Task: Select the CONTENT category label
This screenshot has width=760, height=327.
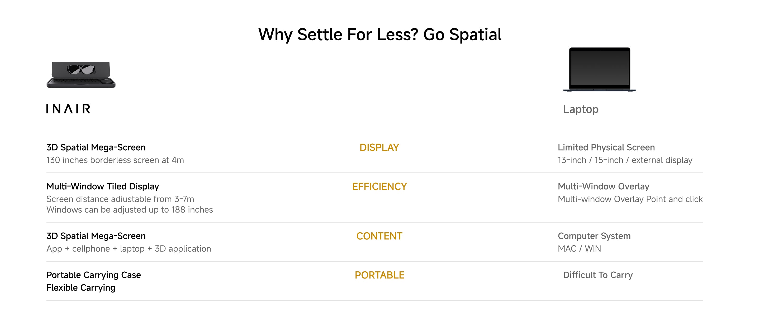Action: point(379,236)
